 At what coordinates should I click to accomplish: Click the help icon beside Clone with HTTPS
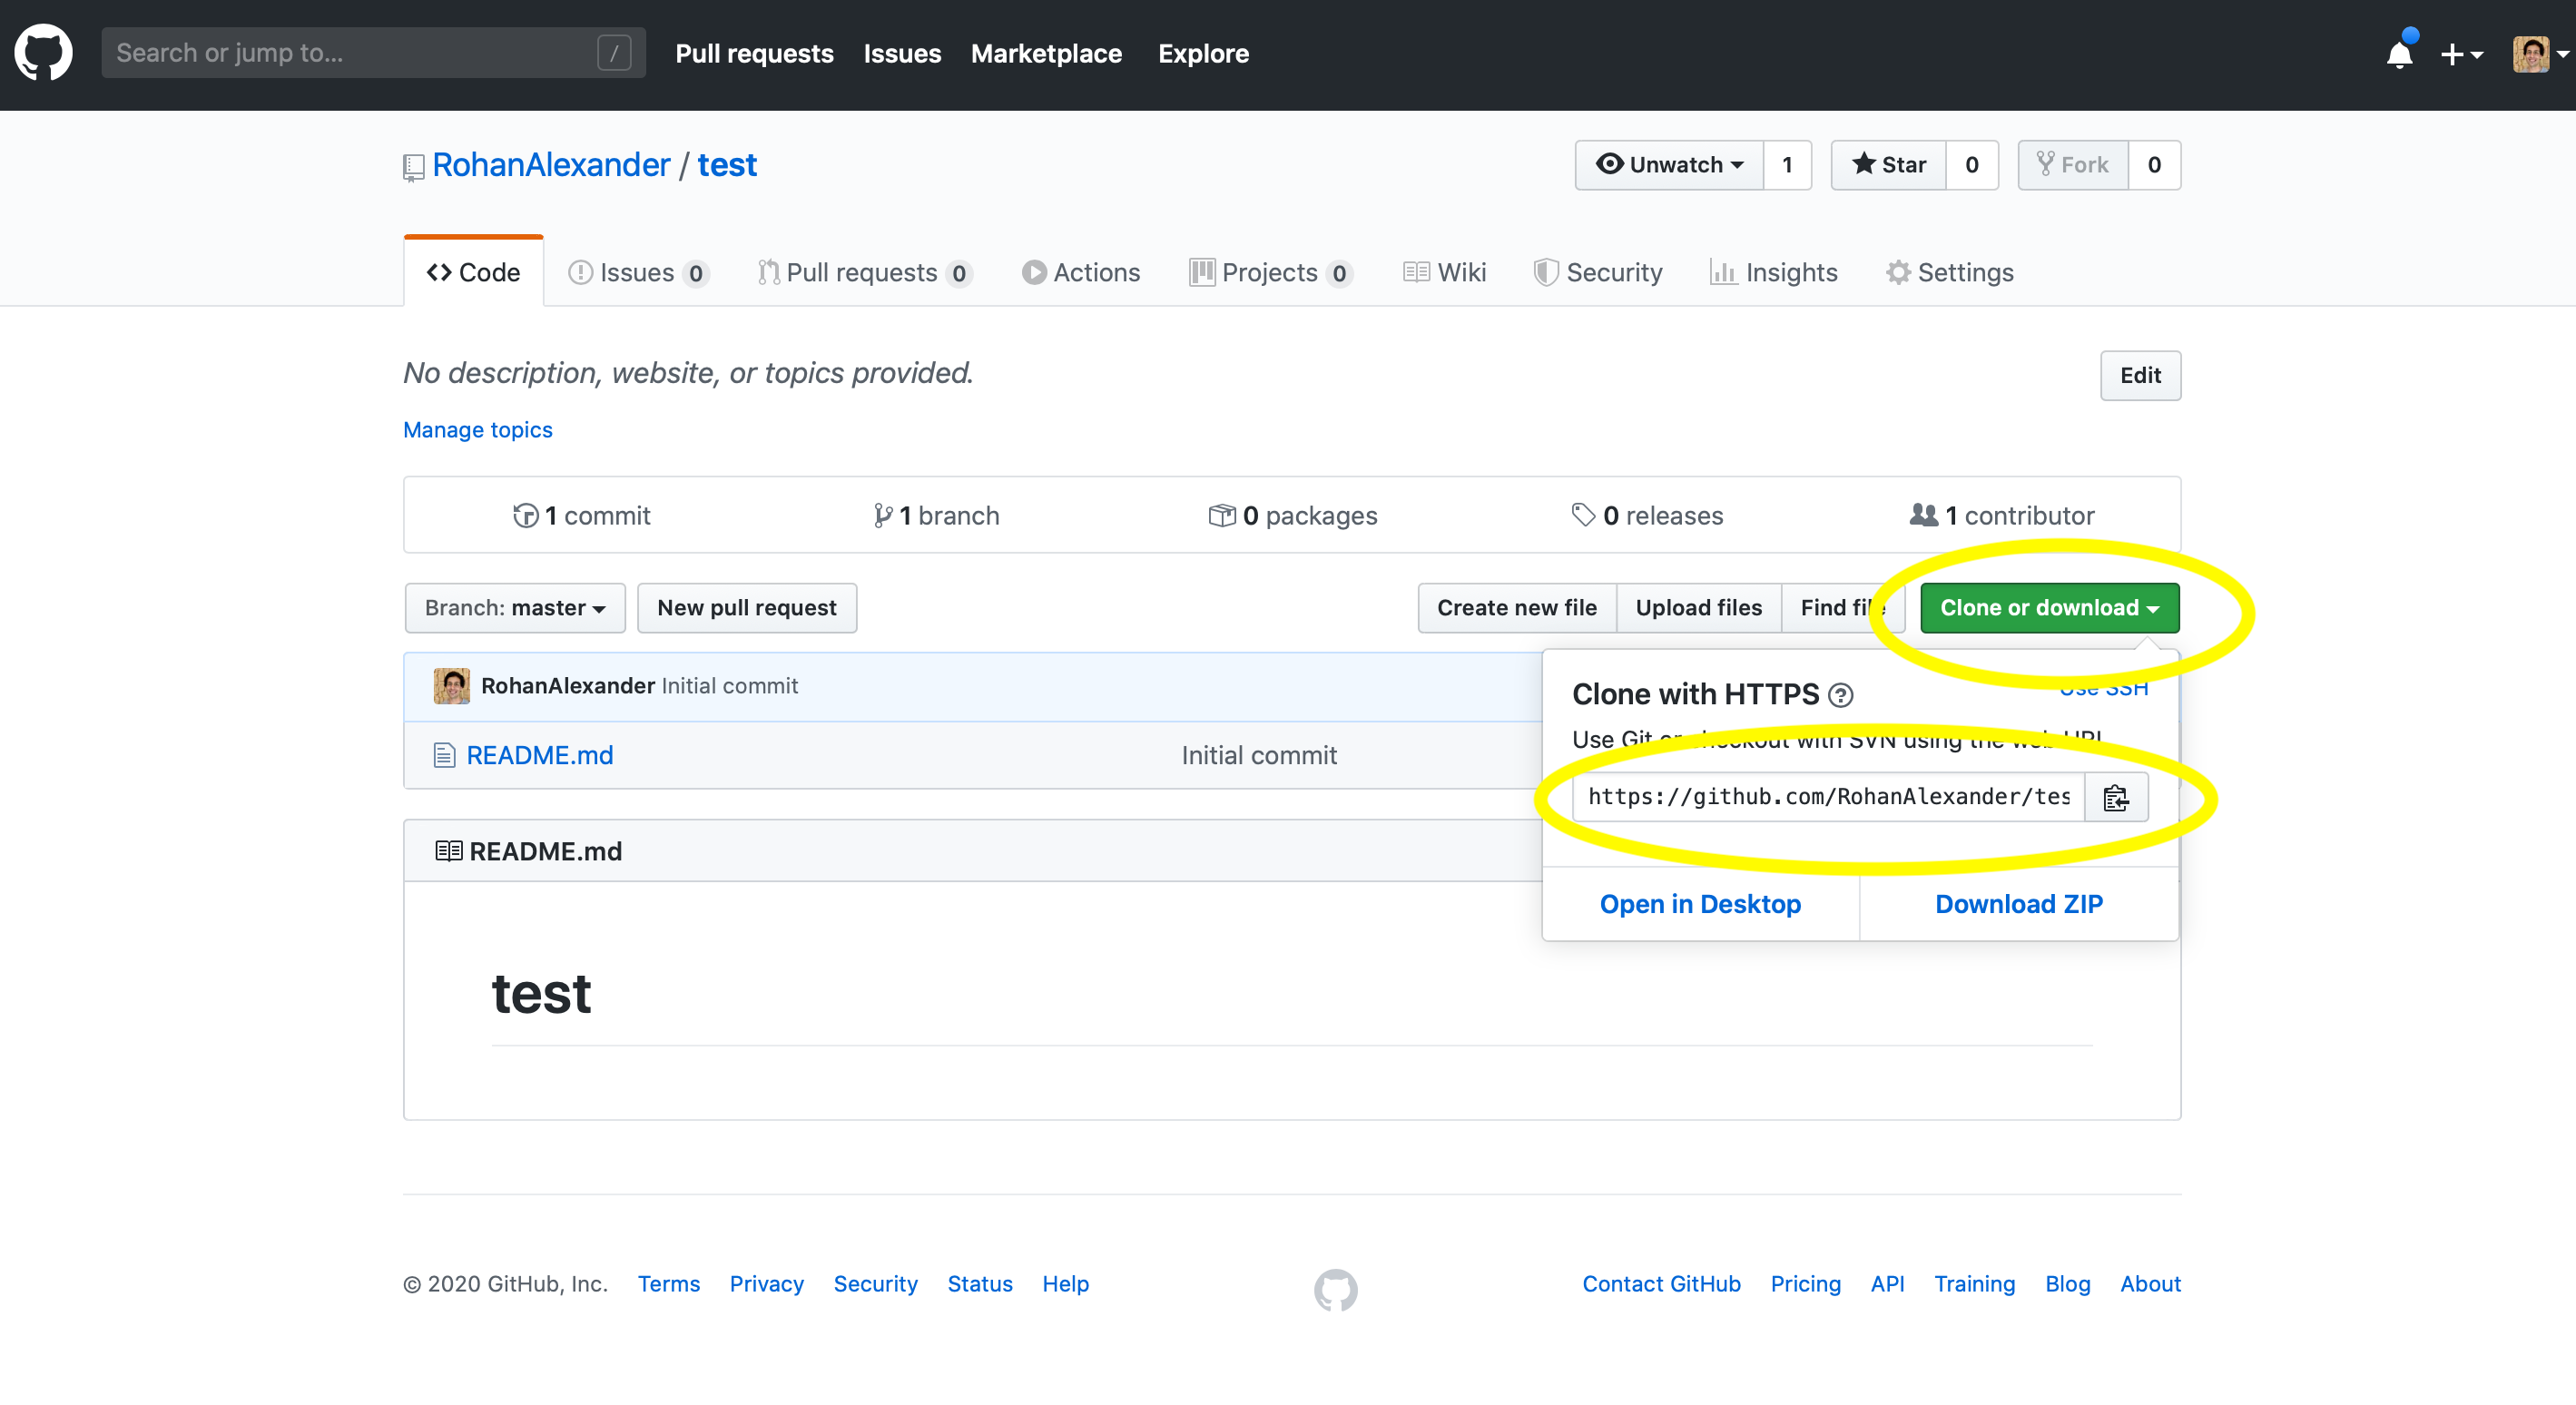[1840, 695]
